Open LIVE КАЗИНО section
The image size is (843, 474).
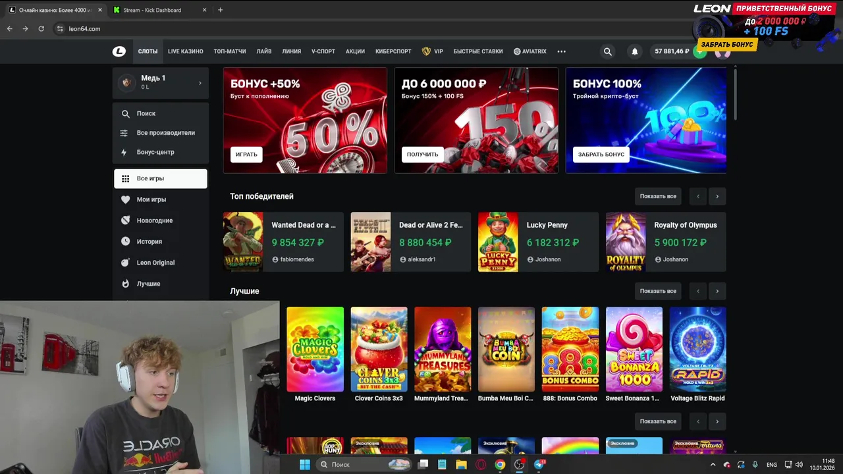pos(185,51)
